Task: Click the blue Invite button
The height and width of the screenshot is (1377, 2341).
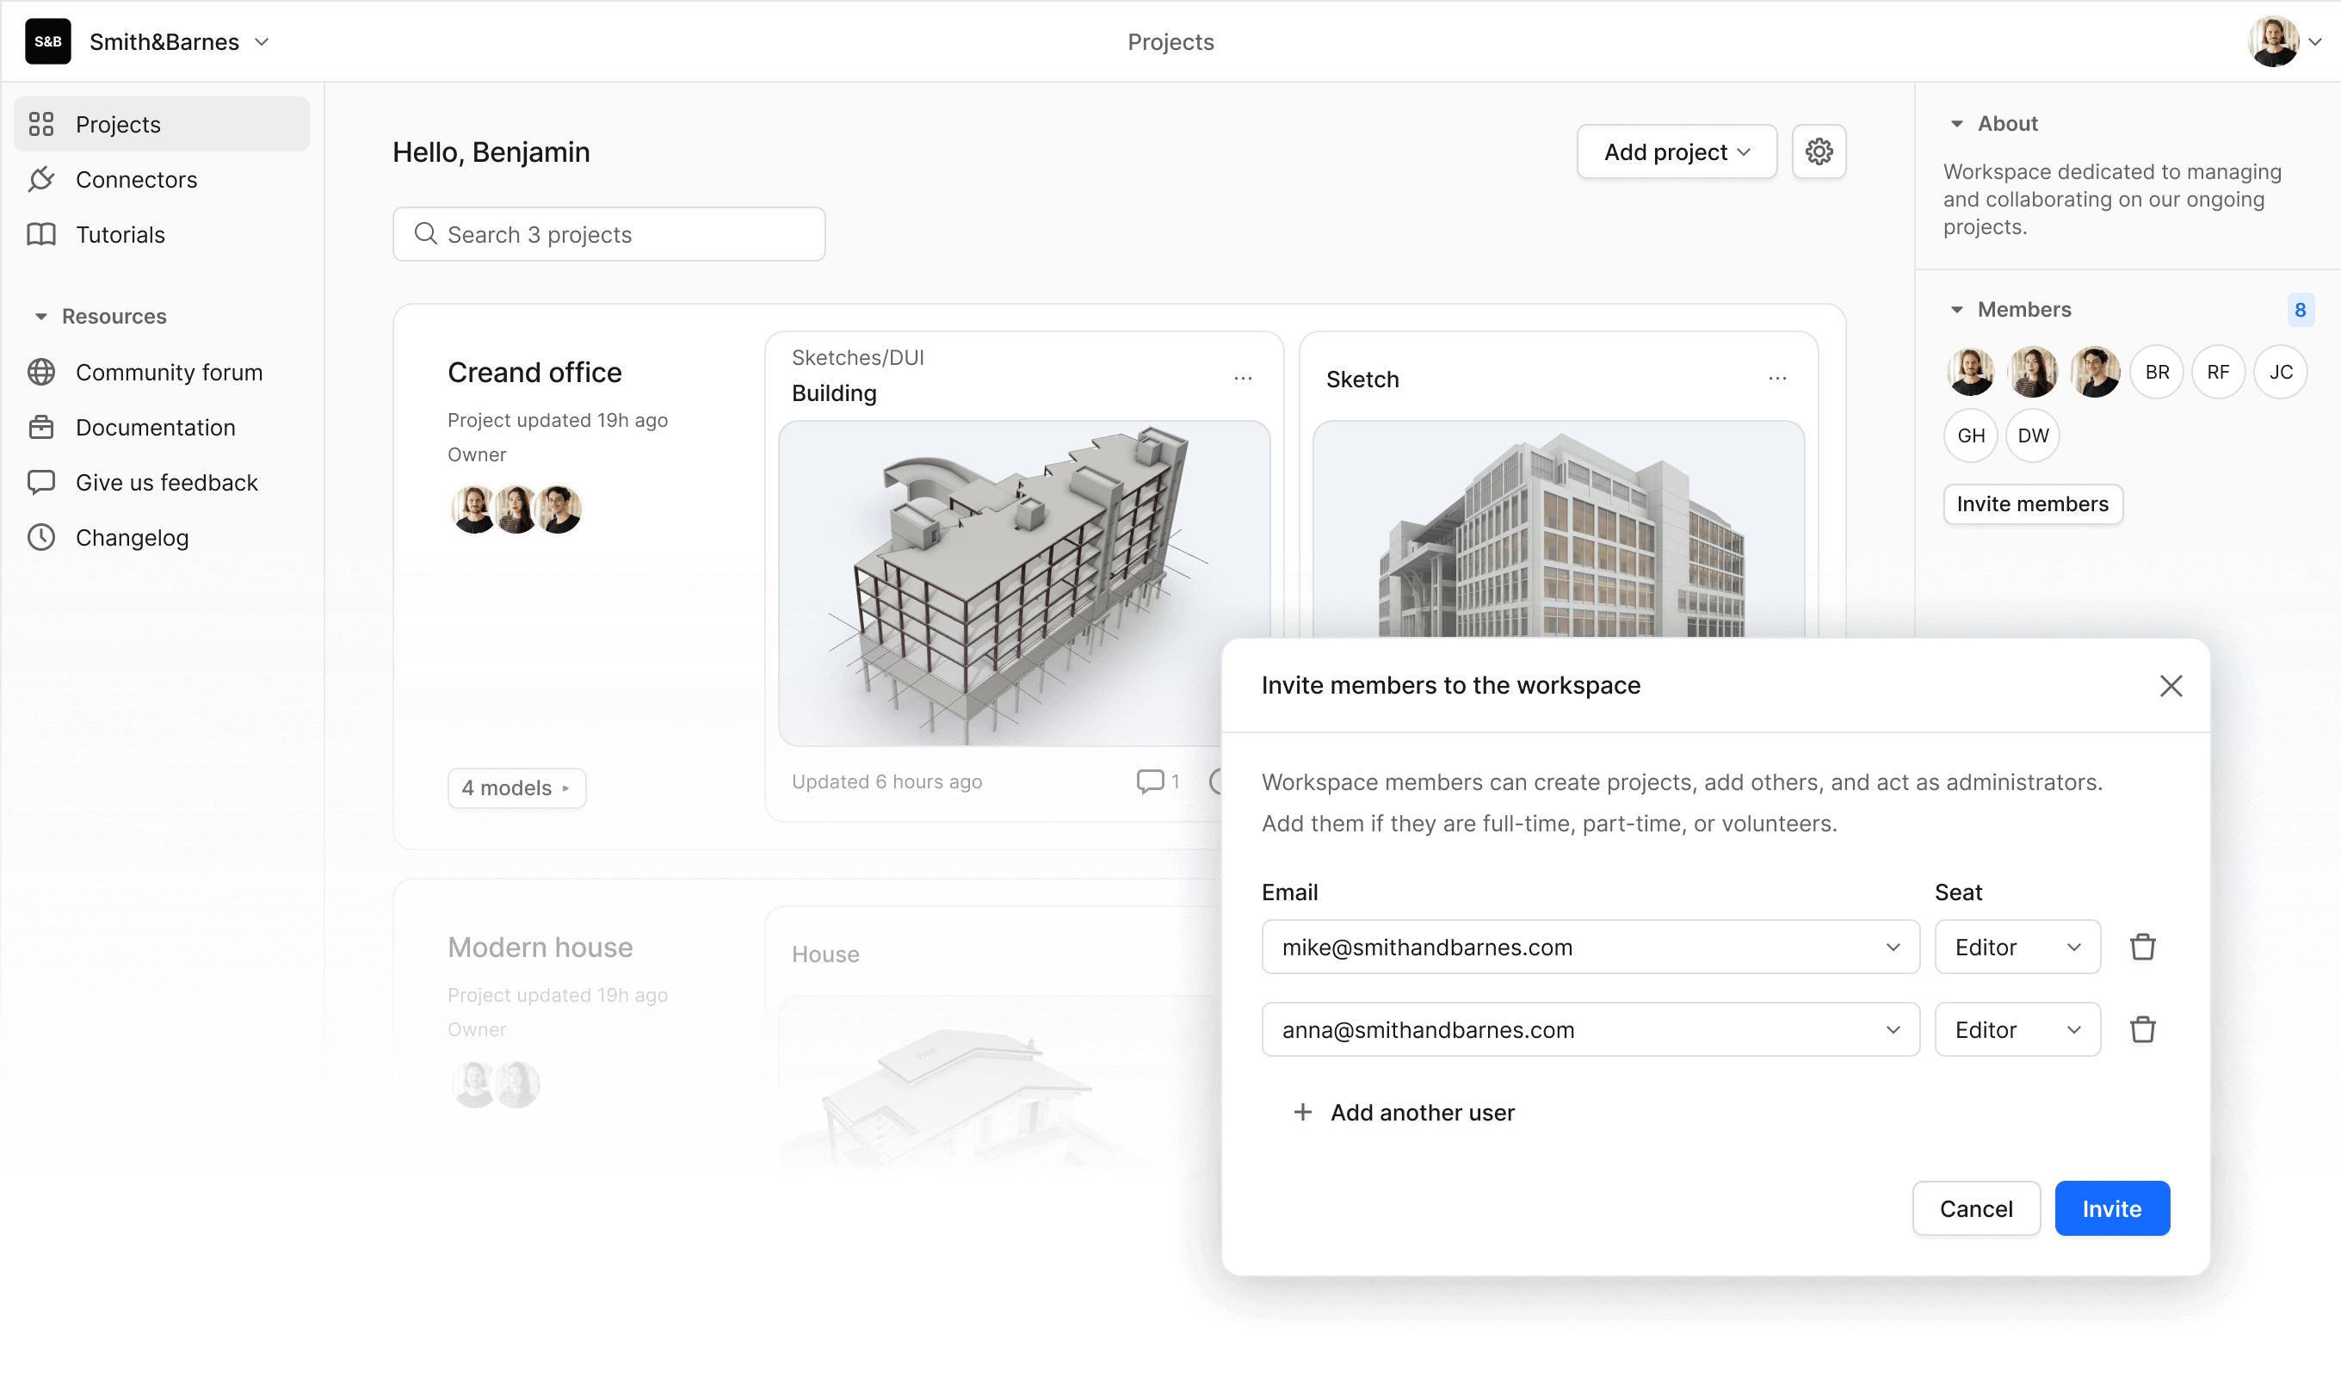Action: 2110,1208
